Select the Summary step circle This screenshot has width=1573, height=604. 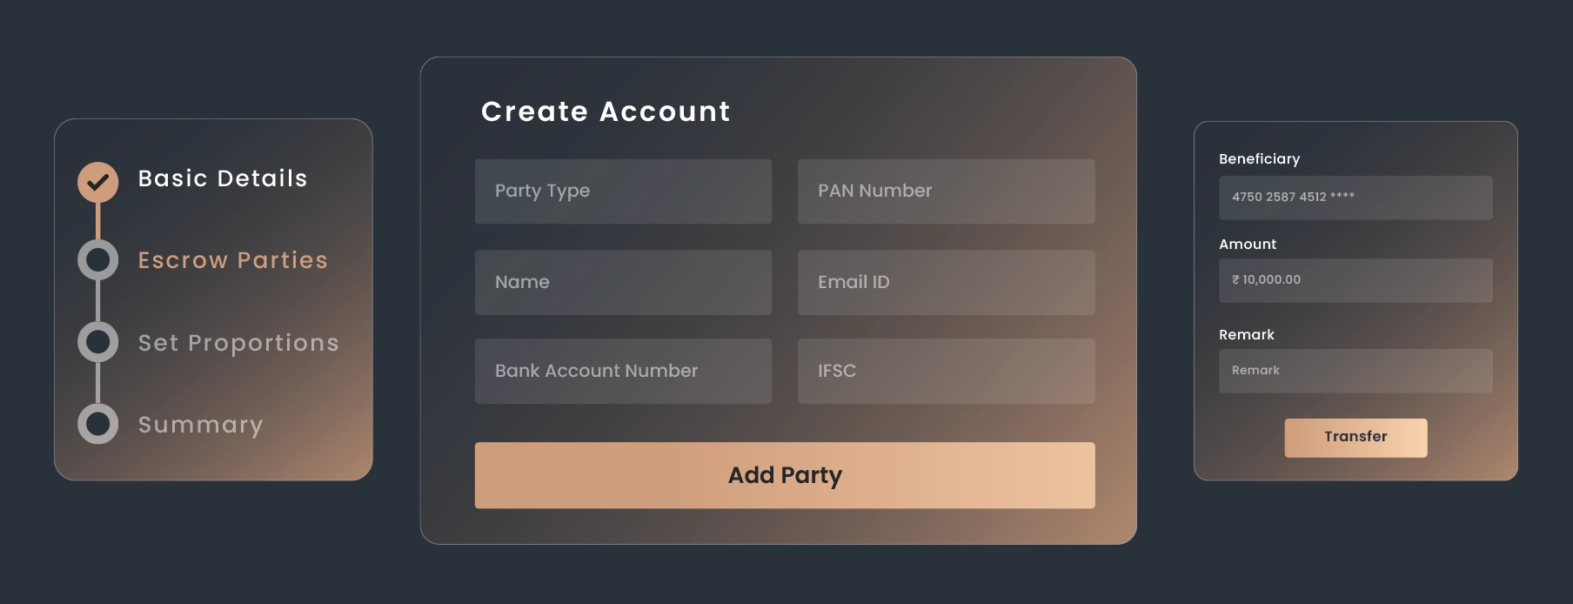point(97,424)
